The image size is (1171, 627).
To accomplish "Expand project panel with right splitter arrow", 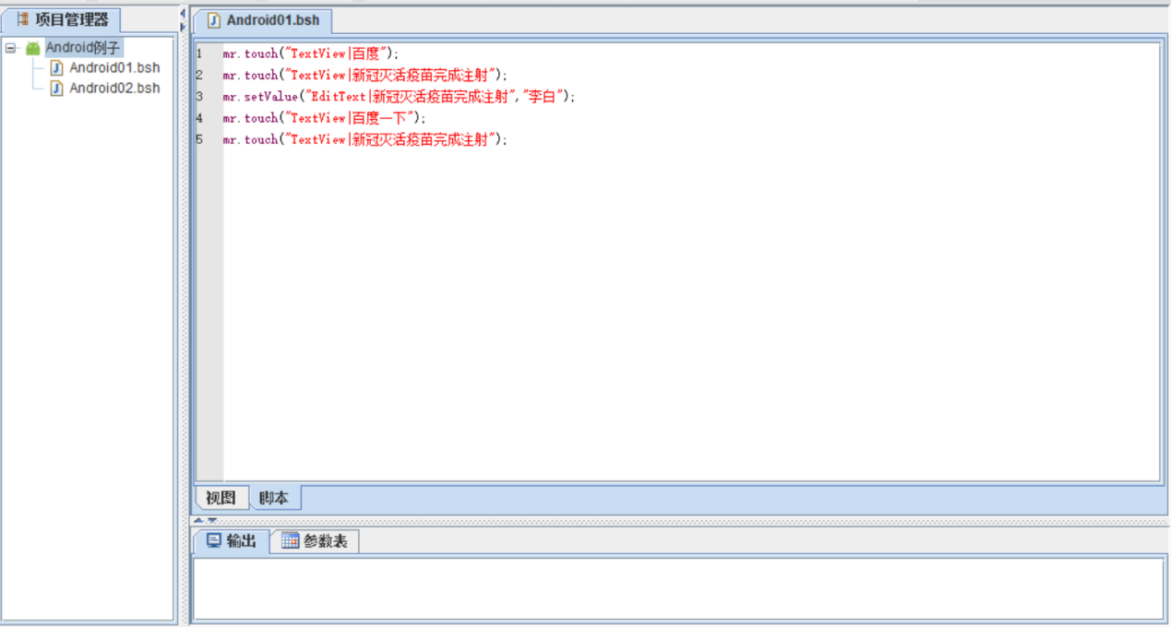I will tap(182, 27).
